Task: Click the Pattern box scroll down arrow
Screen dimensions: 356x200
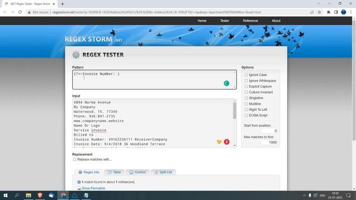Action: pyautogui.click(x=235, y=87)
